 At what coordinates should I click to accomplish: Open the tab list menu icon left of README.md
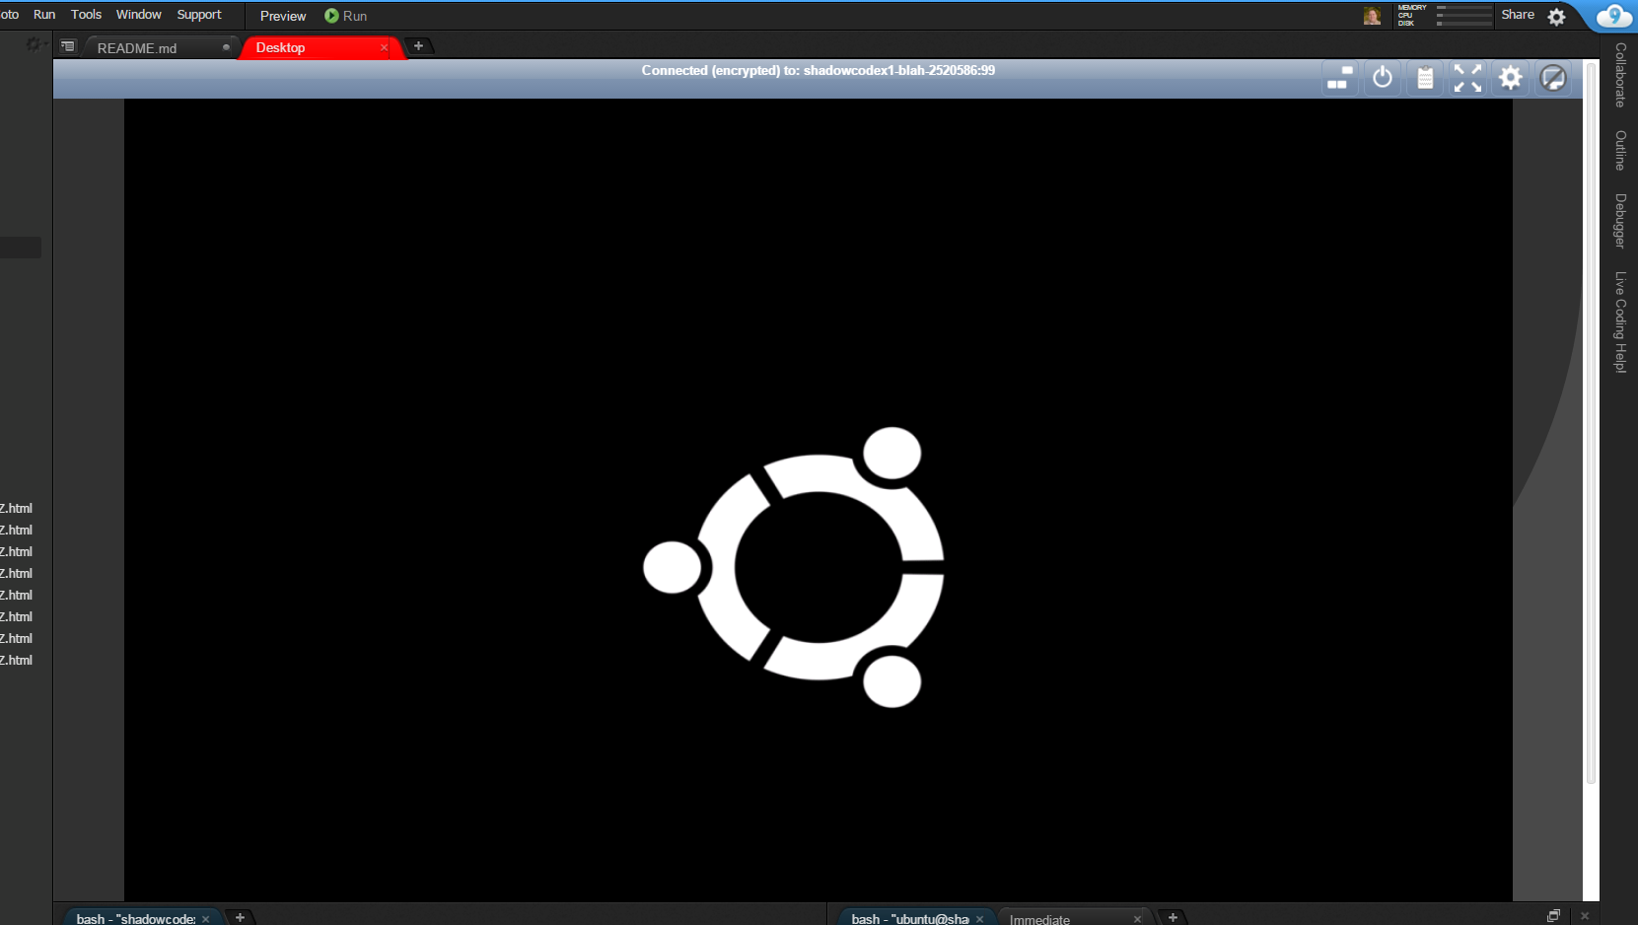coord(68,46)
